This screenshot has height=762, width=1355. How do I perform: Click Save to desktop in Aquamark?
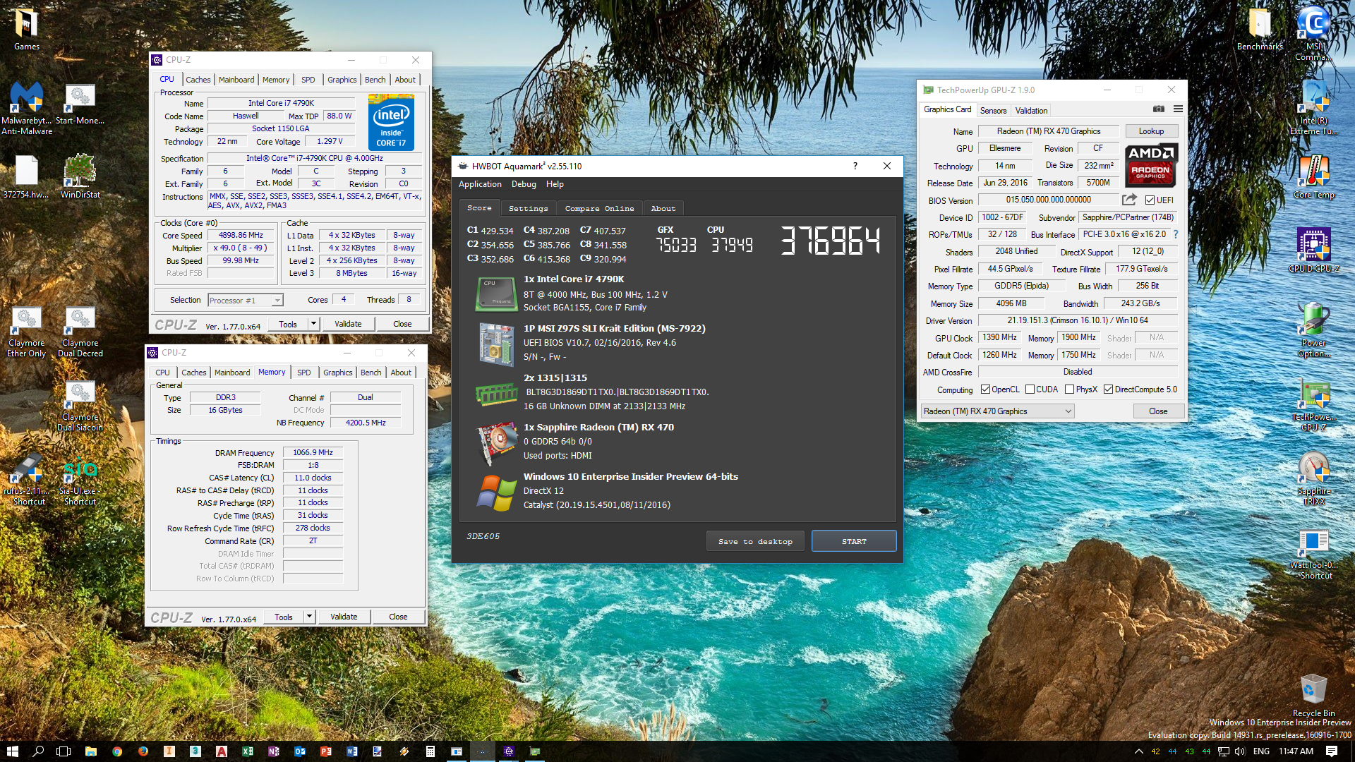tap(755, 541)
